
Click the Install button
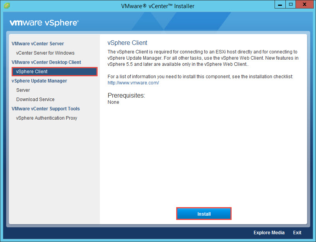(x=204, y=213)
